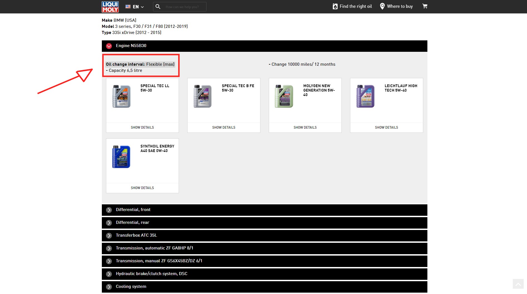Click the US flag icon

coord(128,7)
